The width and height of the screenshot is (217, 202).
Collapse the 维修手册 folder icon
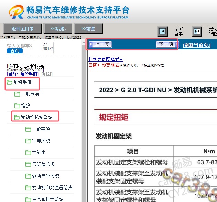pyautogui.click(x=9, y=82)
